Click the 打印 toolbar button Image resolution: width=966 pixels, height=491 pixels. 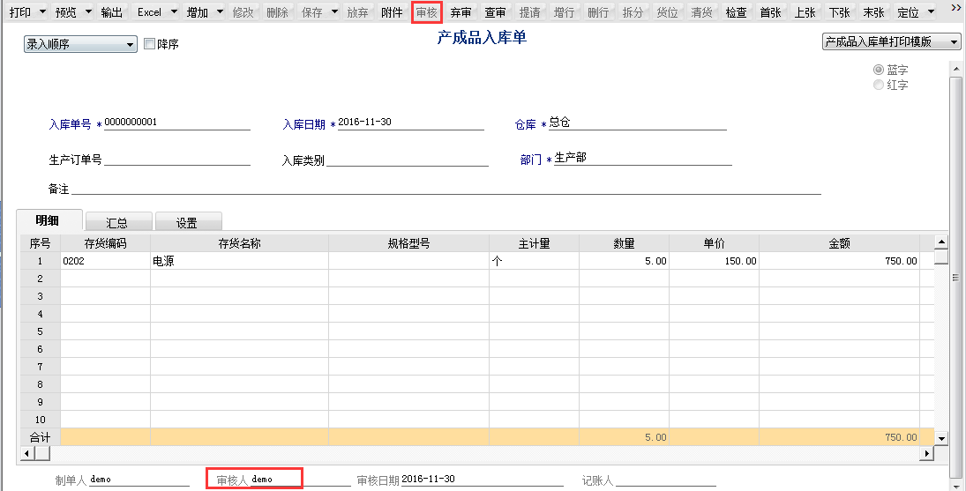(x=20, y=12)
